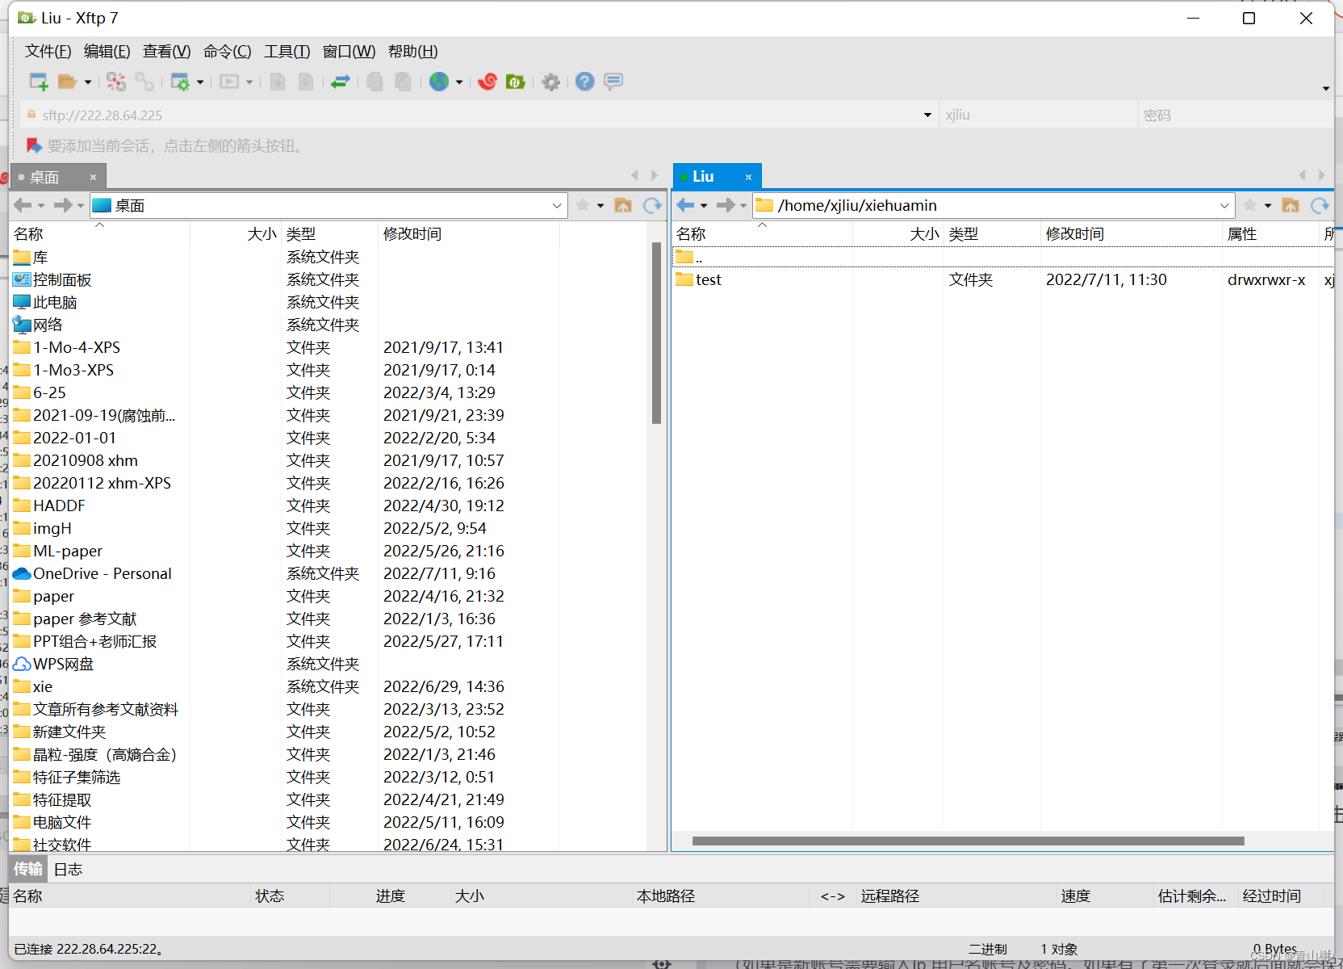1343x969 pixels.
Task: Click the grayed Paste toolbar icon
Action: pyautogui.click(x=404, y=82)
